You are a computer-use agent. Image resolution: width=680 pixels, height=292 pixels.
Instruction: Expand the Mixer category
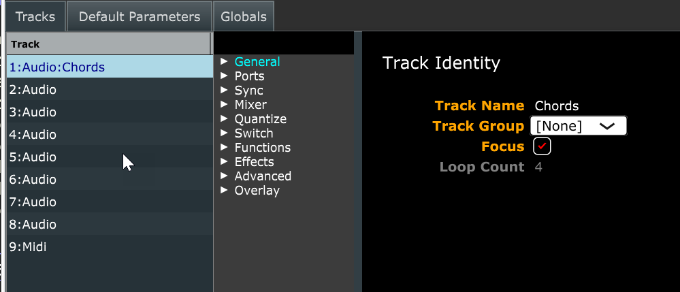pos(250,105)
